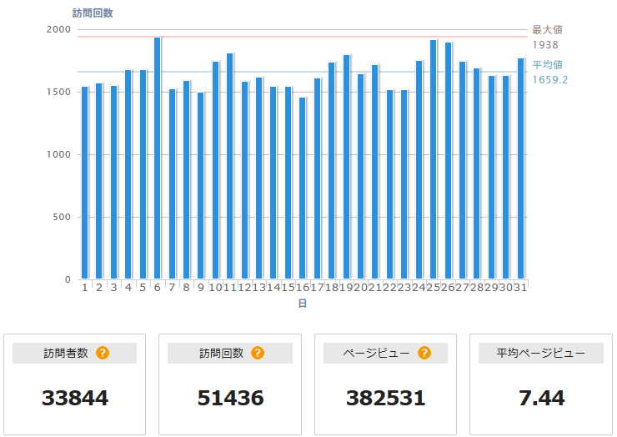The width and height of the screenshot is (617, 437).
Task: Click the average value 1659.2
Action: point(549,80)
